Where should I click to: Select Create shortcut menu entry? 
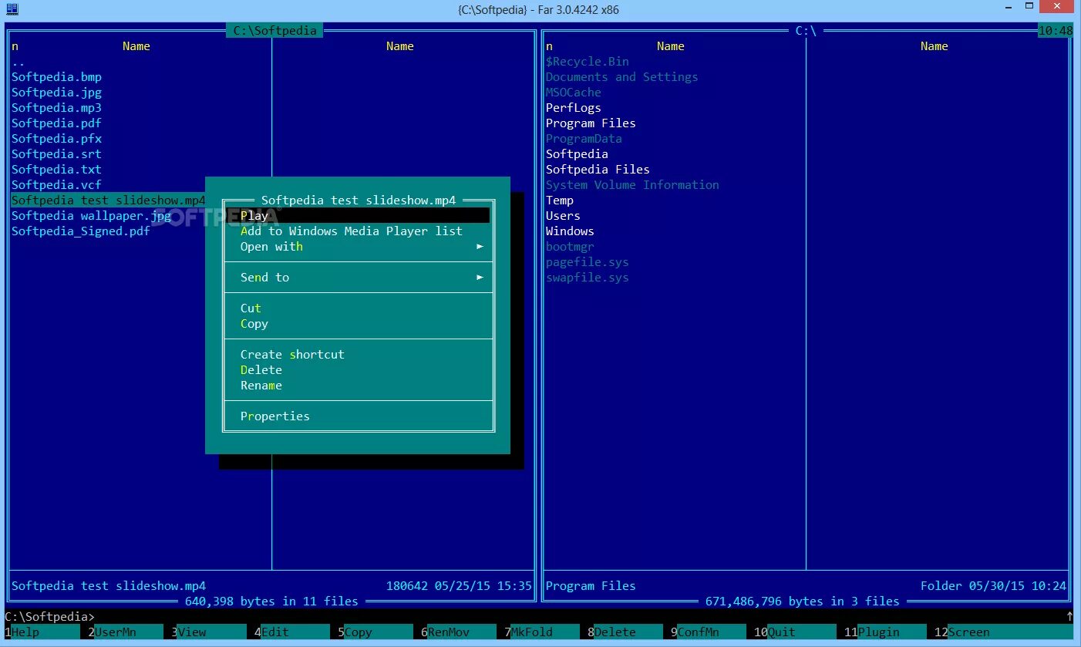coord(357,355)
